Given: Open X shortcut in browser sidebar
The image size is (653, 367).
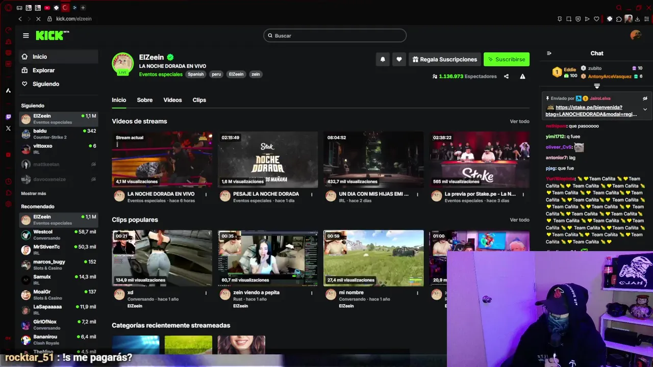Looking at the screenshot, I should point(8,128).
